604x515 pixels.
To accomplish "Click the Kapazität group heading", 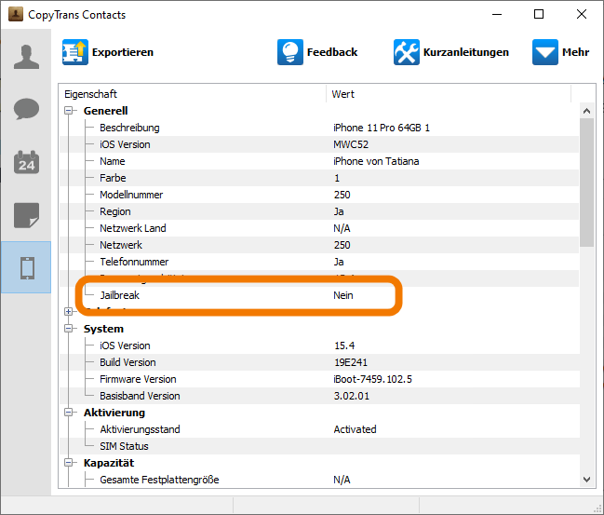I will (x=109, y=463).
